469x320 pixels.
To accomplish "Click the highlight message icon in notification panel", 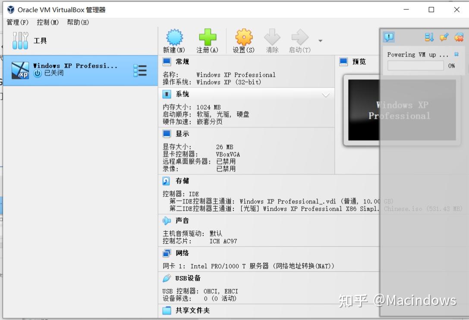I will click(444, 37).
